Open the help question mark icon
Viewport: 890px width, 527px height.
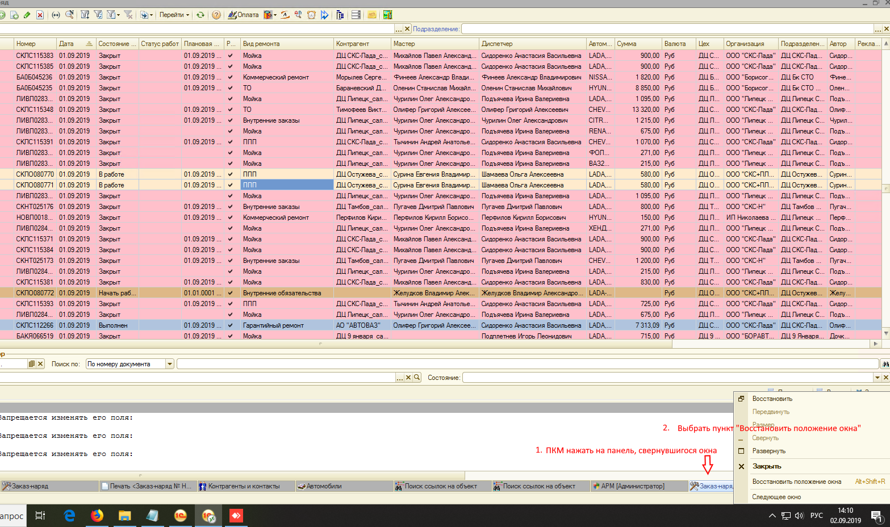pyautogui.click(x=216, y=15)
